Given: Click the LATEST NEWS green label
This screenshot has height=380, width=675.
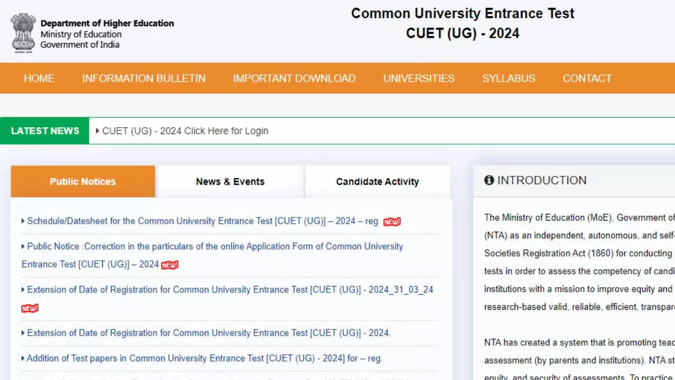Looking at the screenshot, I should pos(45,131).
